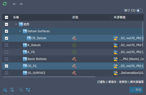
Task: Check the A_Datum checkbox
Action: click(6, 45)
